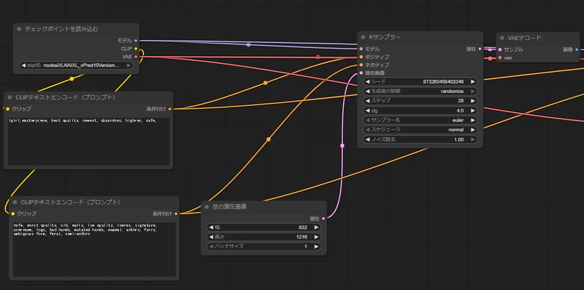Screen dimensions: 584x290
Task: Click the 条件付け output socket on the 'nsfw' prompt node
Action: (176, 214)
